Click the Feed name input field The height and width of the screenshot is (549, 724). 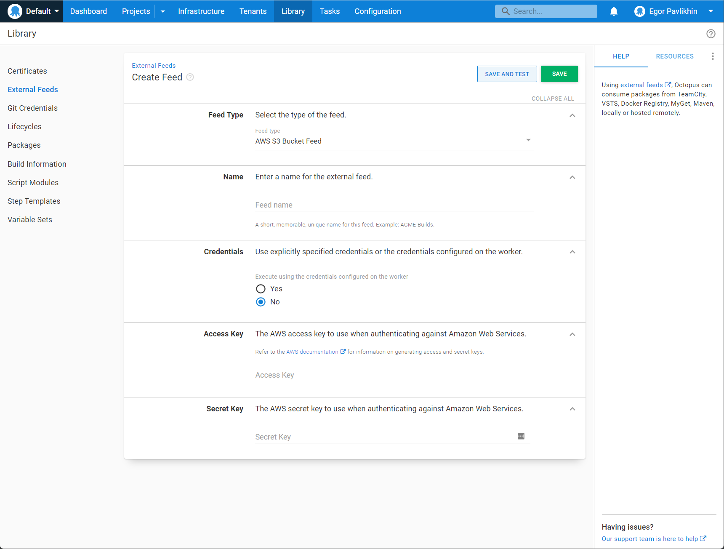394,205
